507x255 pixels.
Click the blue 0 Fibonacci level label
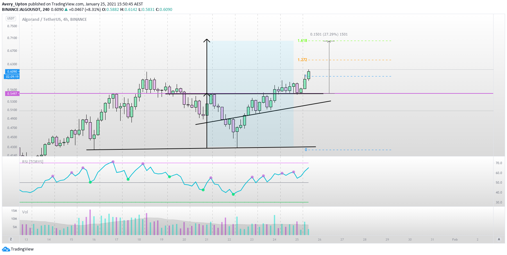pos(306,150)
